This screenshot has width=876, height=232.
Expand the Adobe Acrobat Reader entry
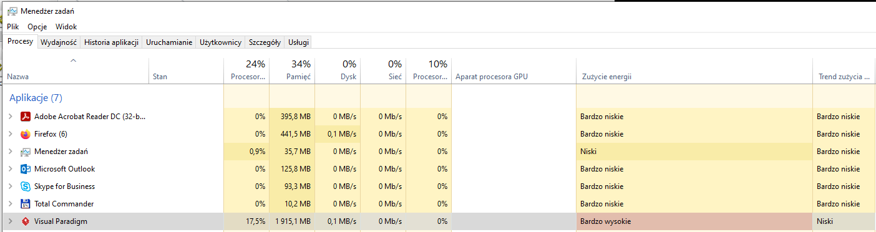pyautogui.click(x=10, y=117)
